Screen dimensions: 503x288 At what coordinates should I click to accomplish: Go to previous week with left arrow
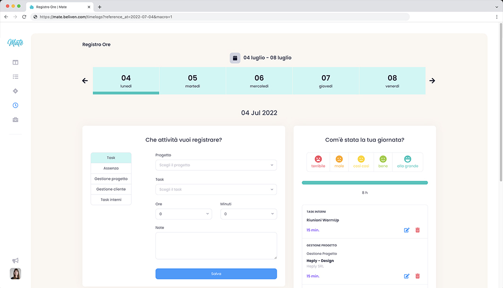pyautogui.click(x=85, y=81)
